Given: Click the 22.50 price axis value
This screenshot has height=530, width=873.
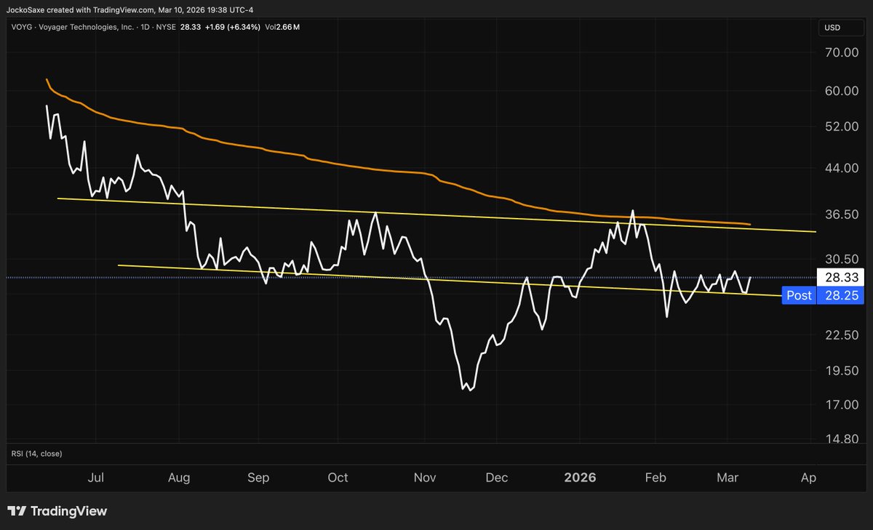Looking at the screenshot, I should point(841,335).
